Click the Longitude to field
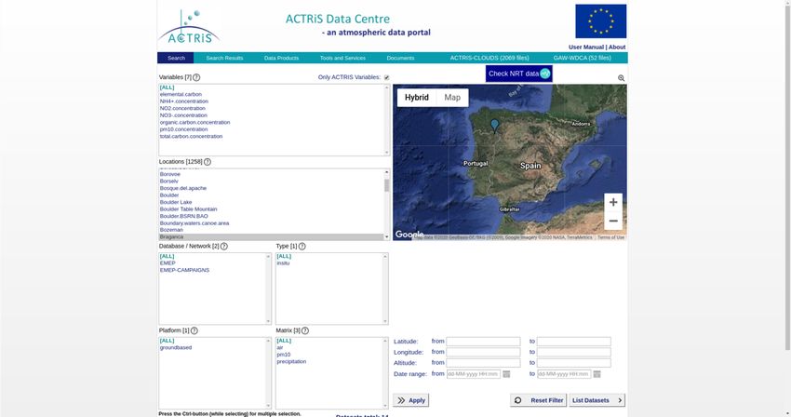Viewport: 791px width, 417px height. pos(573,353)
